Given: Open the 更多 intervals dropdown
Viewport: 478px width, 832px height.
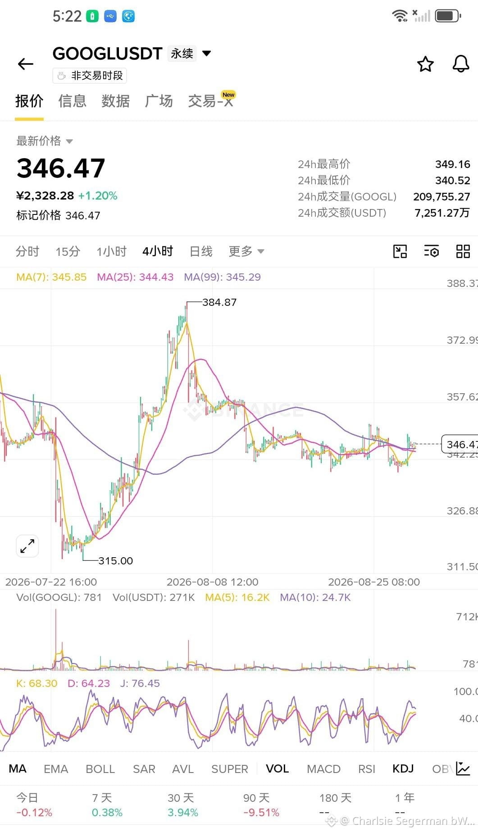Looking at the screenshot, I should pyautogui.click(x=246, y=251).
